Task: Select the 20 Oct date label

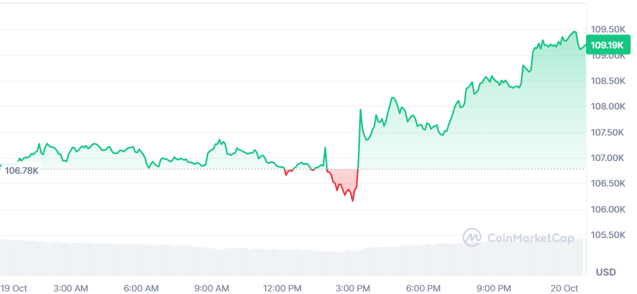Action: pos(562,288)
